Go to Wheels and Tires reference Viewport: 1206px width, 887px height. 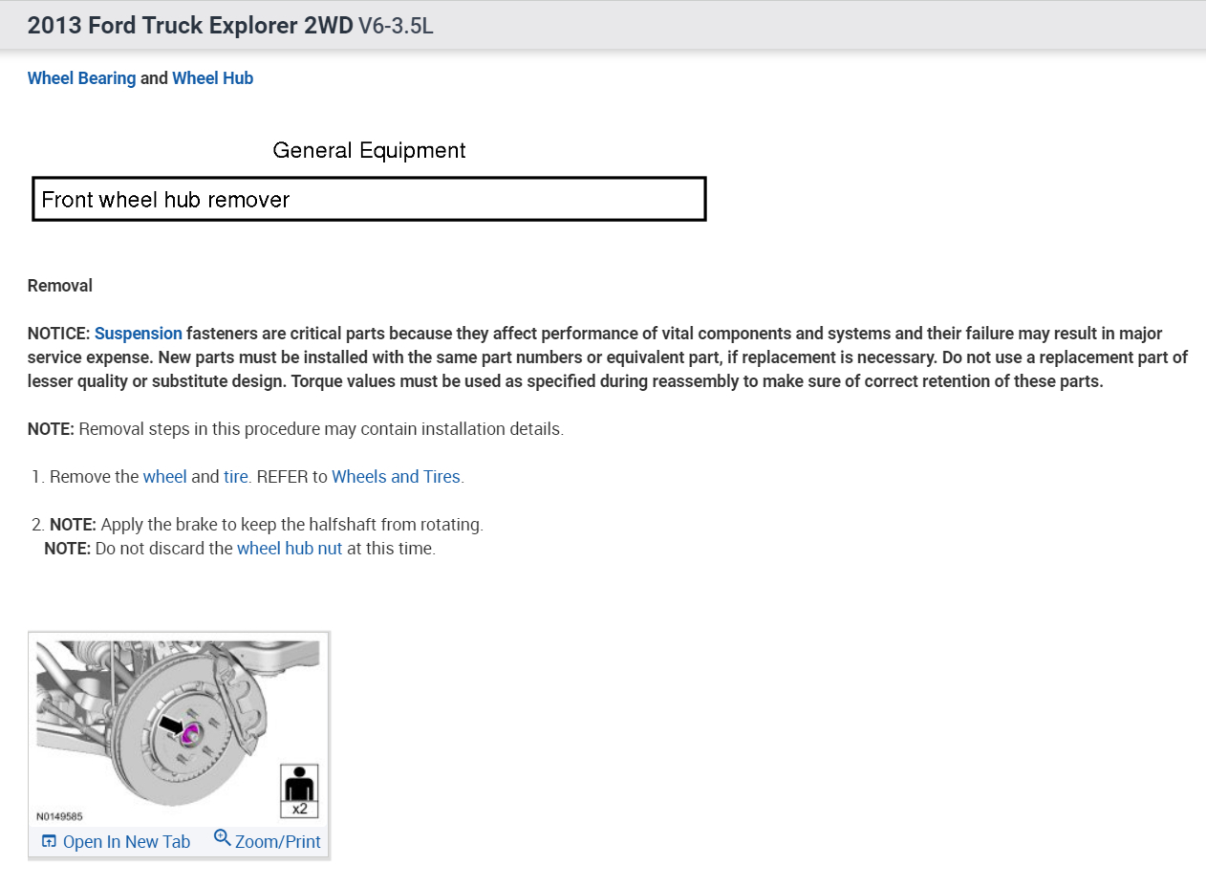tap(396, 476)
